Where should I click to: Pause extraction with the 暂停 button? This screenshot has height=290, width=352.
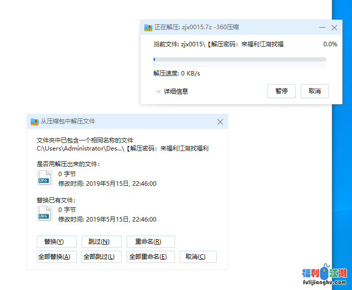pos(282,91)
